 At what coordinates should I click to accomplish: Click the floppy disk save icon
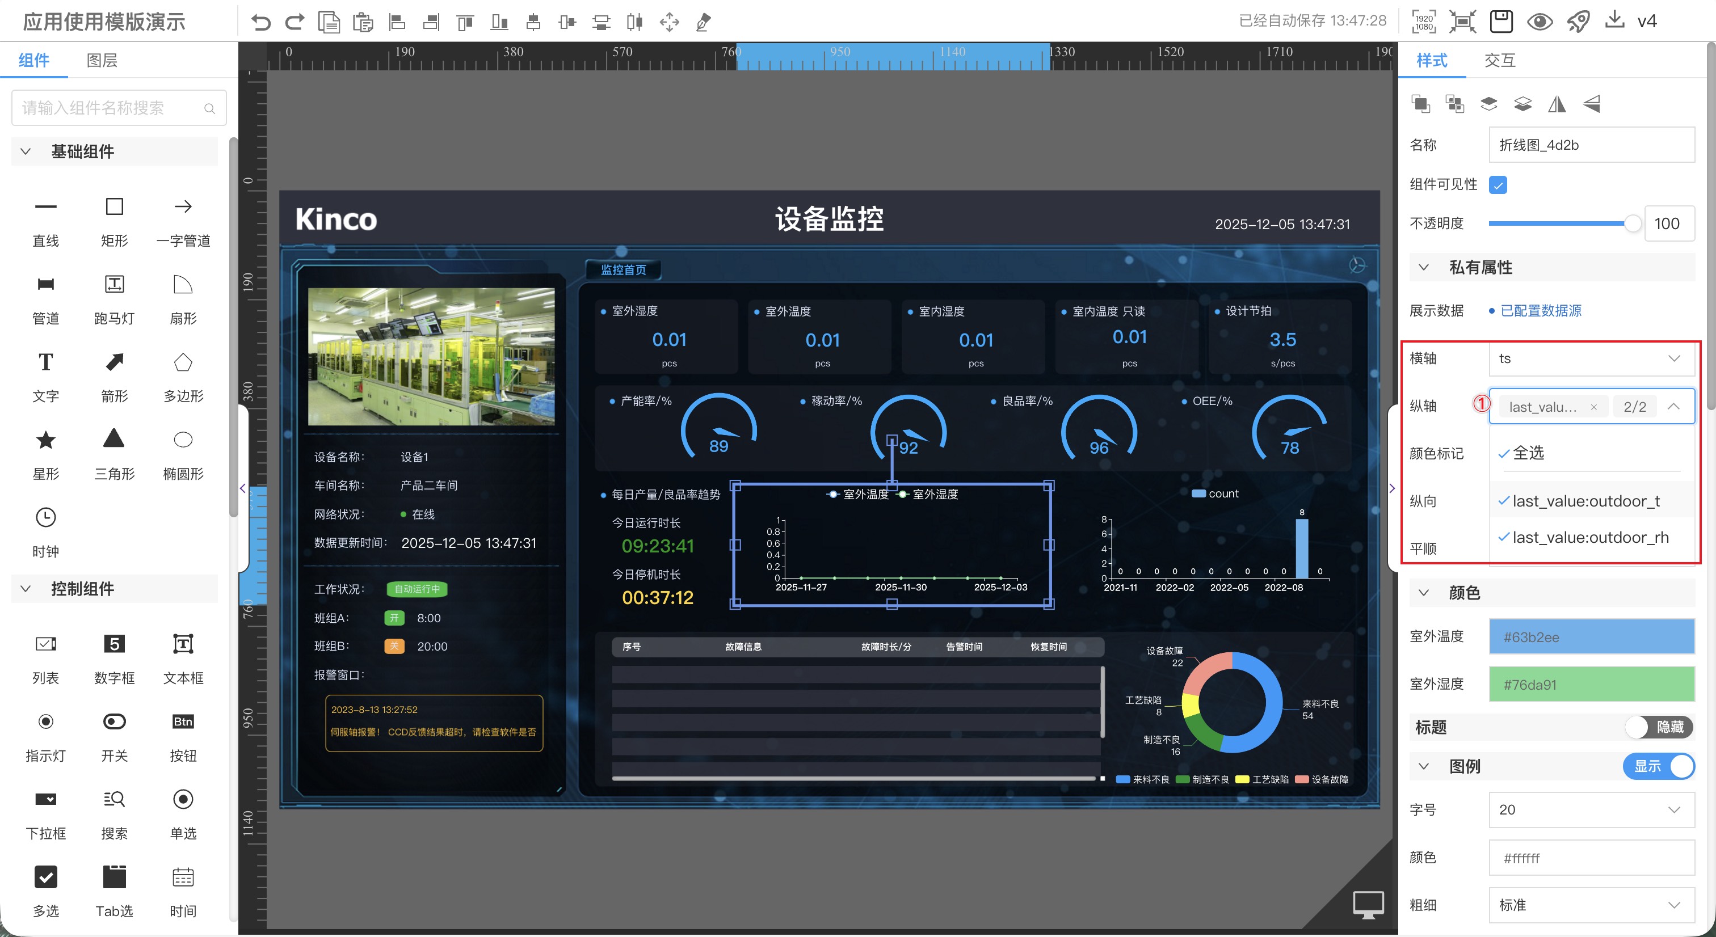click(1501, 22)
